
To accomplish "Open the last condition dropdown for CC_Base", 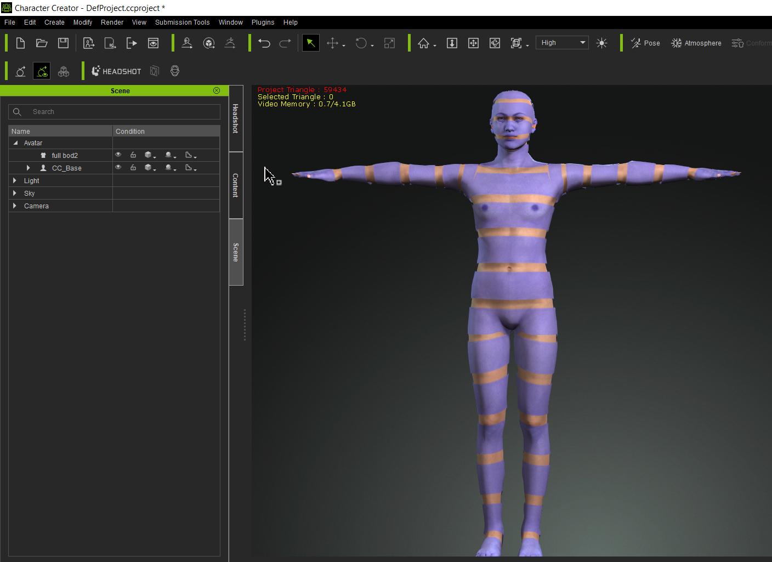I will click(x=190, y=168).
